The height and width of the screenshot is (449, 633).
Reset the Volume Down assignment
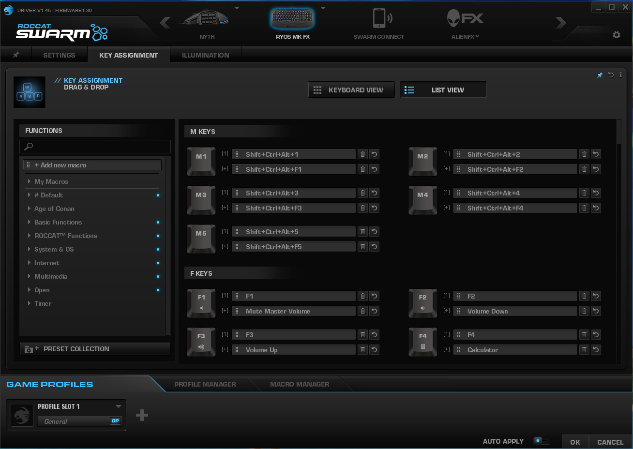pos(596,311)
